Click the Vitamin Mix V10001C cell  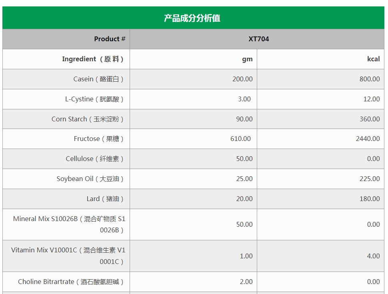pos(66,256)
